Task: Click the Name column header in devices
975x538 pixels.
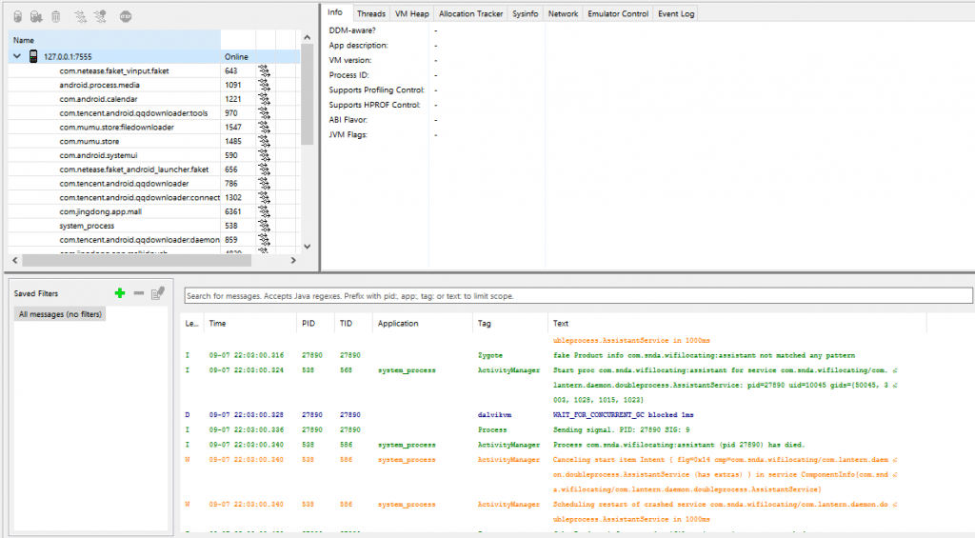Action: pyautogui.click(x=114, y=40)
